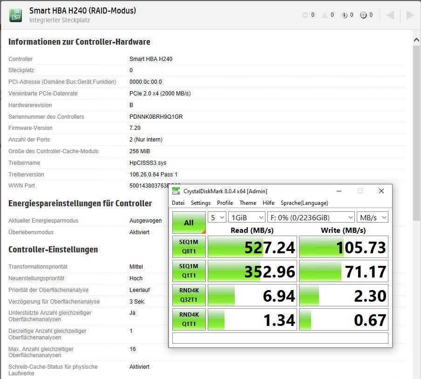Click the driver version 106.26.0.64 Pass 1
Image resolution: width=421 pixels, height=379 pixels.
pyautogui.click(x=153, y=175)
